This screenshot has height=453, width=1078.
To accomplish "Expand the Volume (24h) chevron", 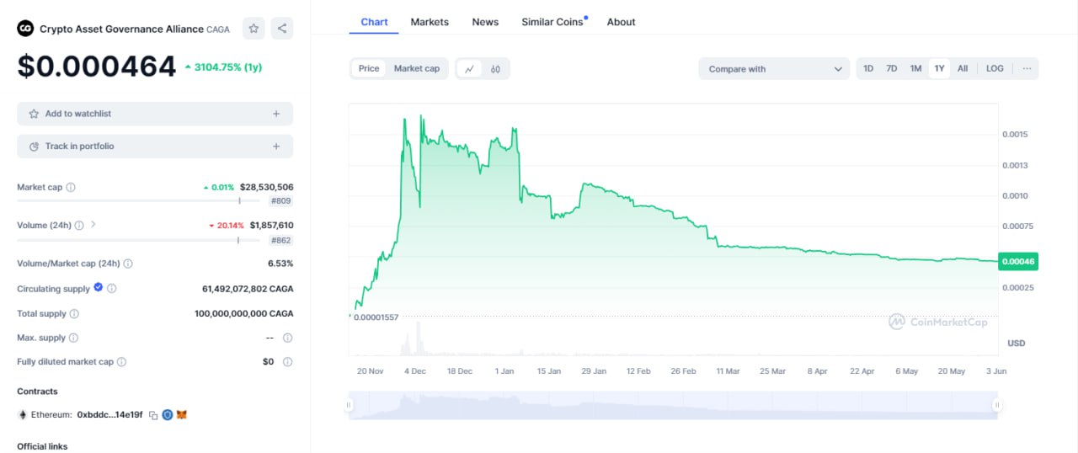I will tap(93, 225).
